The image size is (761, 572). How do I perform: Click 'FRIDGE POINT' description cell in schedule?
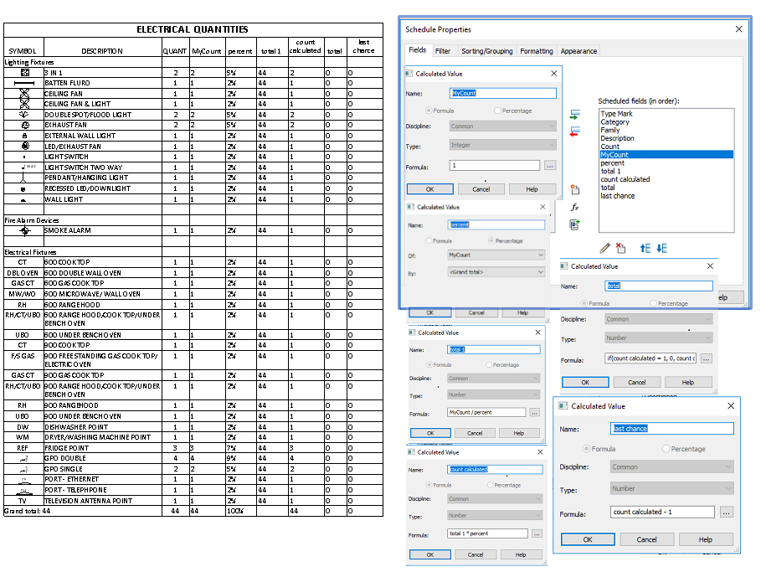(x=103, y=448)
